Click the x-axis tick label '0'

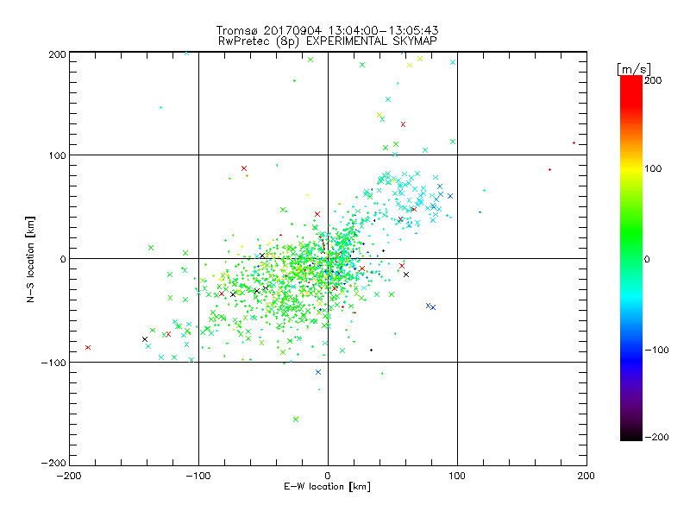click(328, 476)
